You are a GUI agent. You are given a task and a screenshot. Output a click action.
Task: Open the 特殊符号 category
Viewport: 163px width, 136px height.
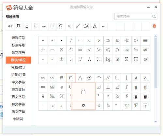18,38
